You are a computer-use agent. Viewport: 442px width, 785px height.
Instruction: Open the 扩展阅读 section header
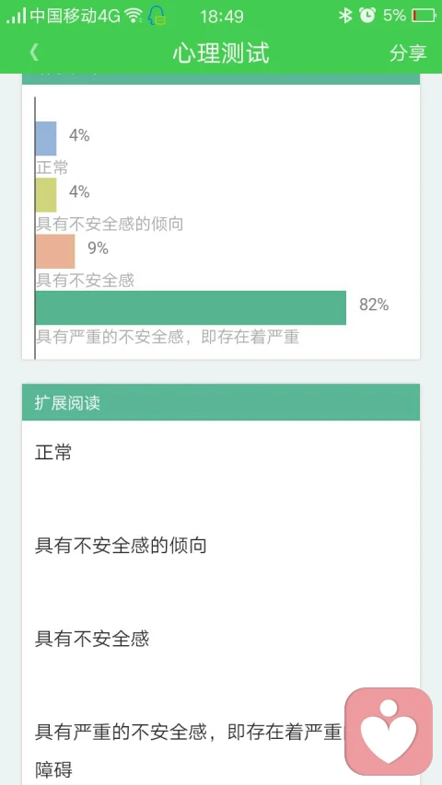221,402
